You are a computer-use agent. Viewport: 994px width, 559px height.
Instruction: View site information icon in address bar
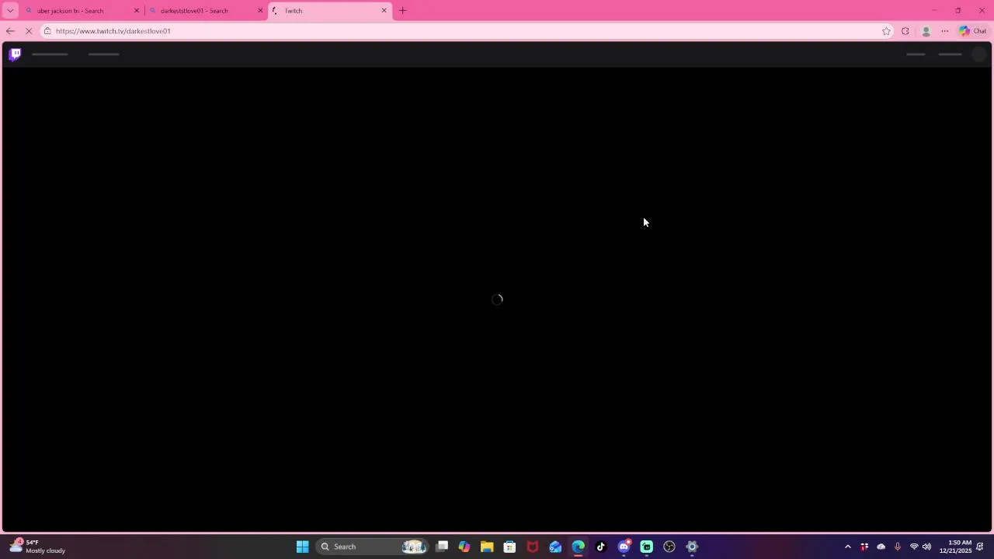pos(47,31)
